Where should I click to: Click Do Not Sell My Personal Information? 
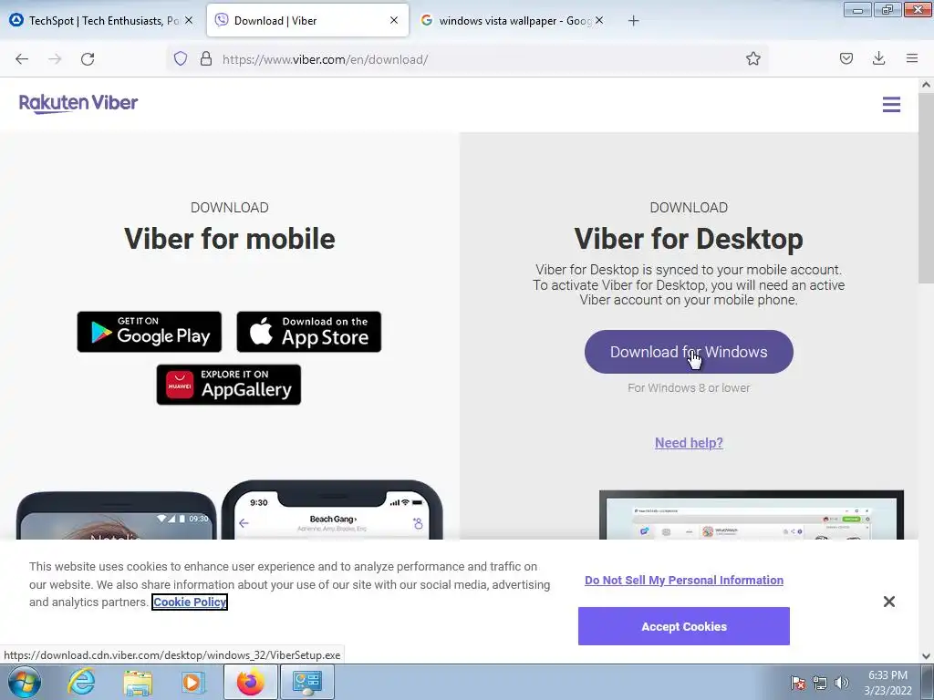click(x=684, y=581)
